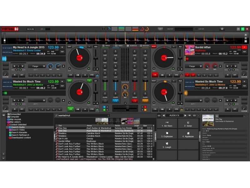This screenshot has height=188, width=250.
Task: Trigger the Air Horn sample pad
Action: click(x=167, y=124)
